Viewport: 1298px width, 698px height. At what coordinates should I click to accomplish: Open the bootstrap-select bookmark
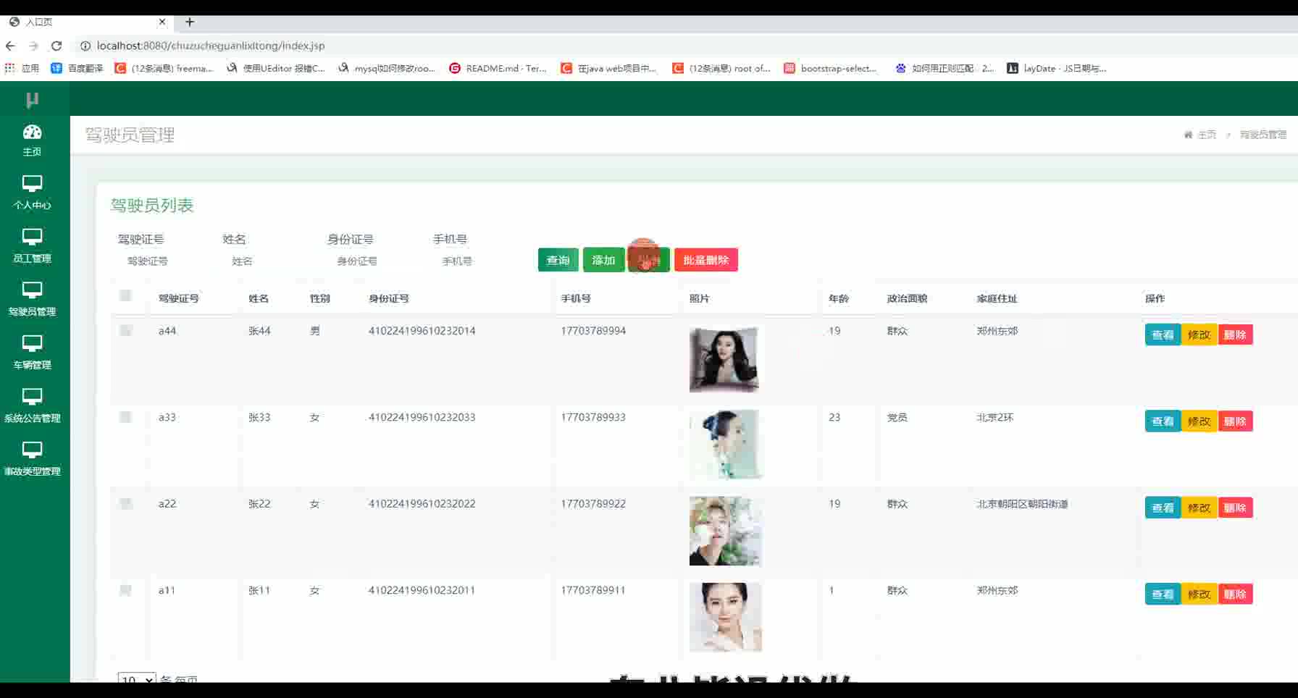(x=831, y=68)
